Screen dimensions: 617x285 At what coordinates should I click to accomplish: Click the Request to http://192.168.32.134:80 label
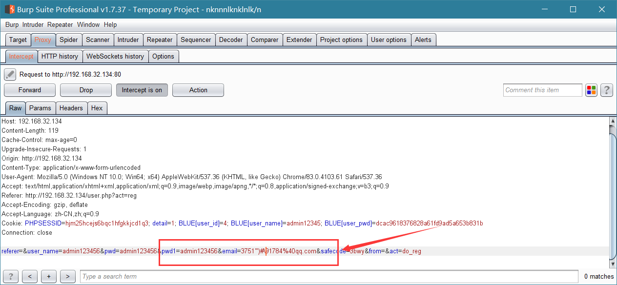point(70,75)
